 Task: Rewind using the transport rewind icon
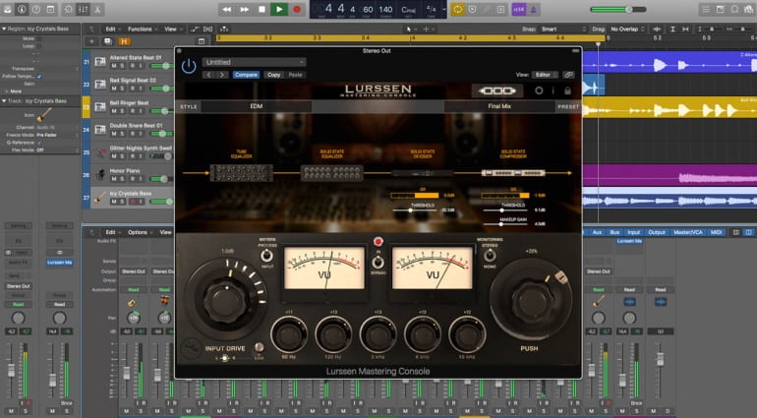tap(226, 9)
